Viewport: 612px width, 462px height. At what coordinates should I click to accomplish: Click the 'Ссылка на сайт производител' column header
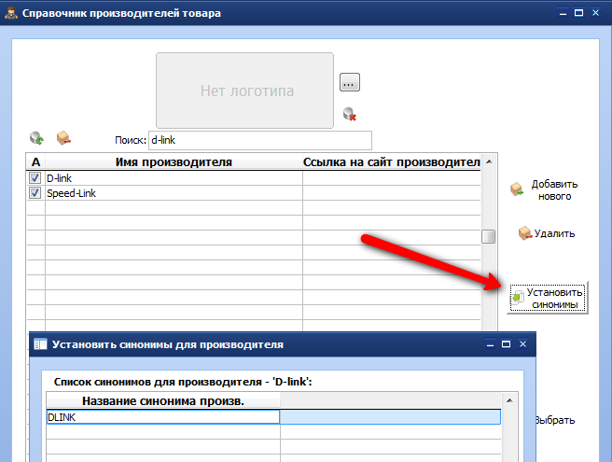(x=392, y=161)
